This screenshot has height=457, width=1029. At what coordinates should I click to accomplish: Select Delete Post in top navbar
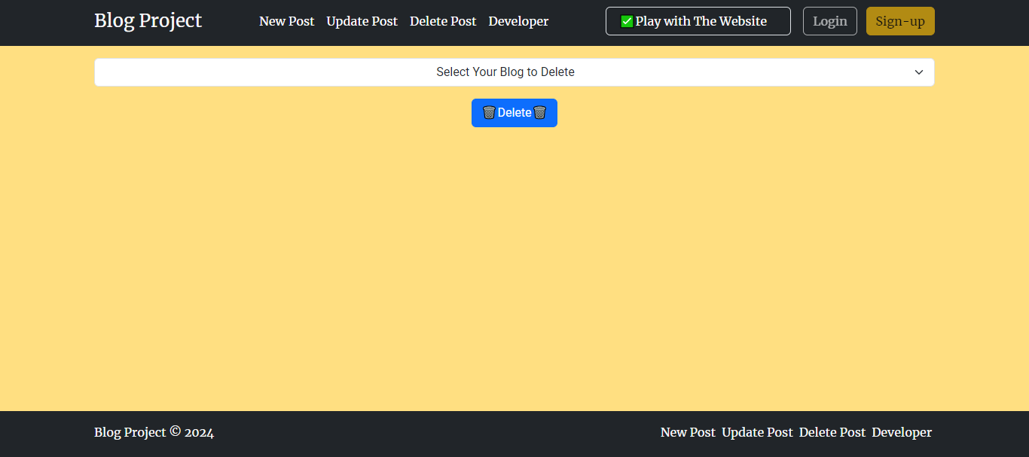pyautogui.click(x=443, y=21)
